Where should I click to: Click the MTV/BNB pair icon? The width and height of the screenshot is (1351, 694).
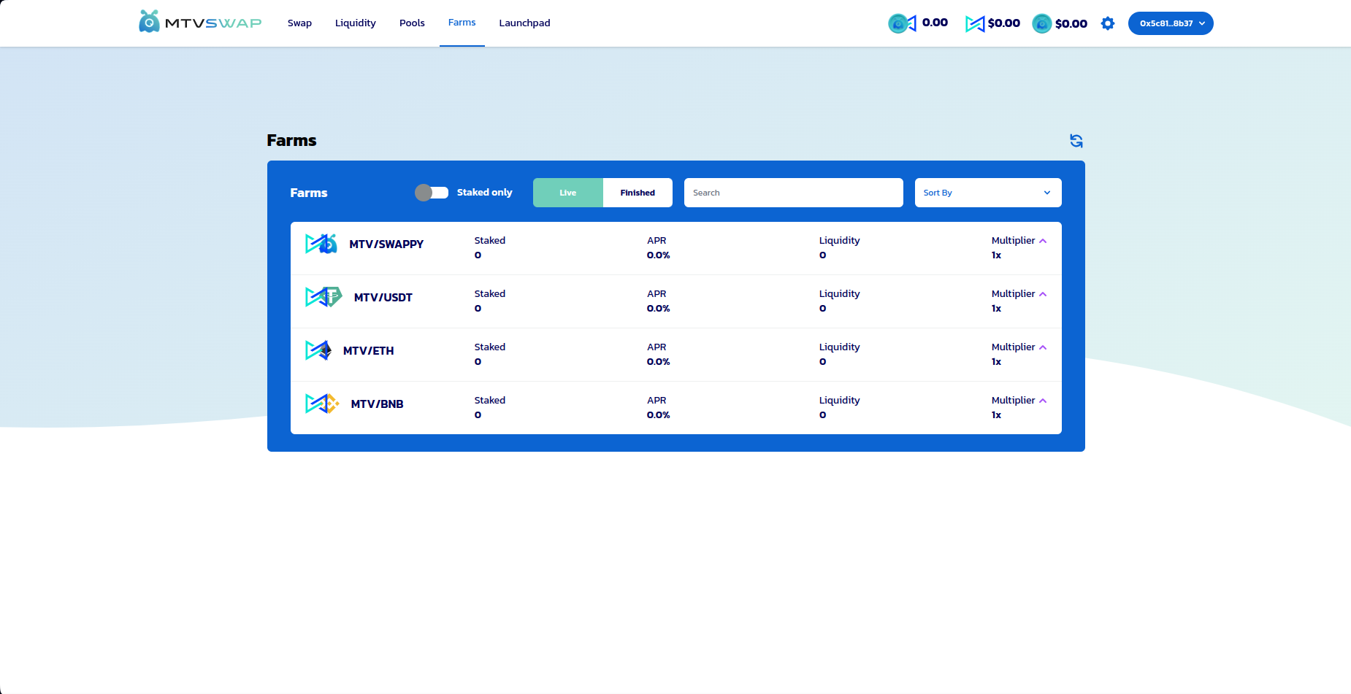322,404
